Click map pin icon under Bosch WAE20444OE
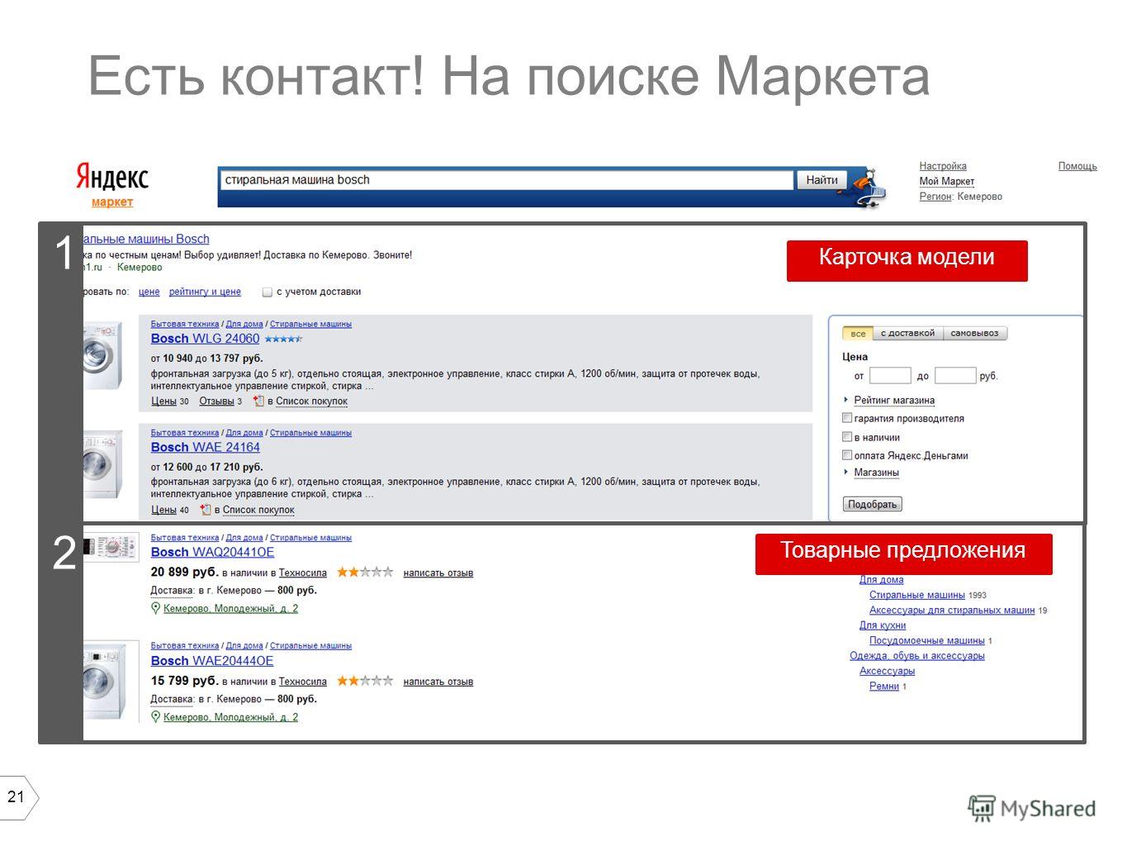This screenshot has height=846, width=1127. [155, 717]
